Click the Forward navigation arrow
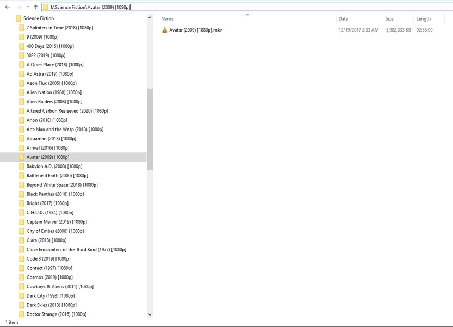Screen dimensions: 453x327 [x=18, y=7]
